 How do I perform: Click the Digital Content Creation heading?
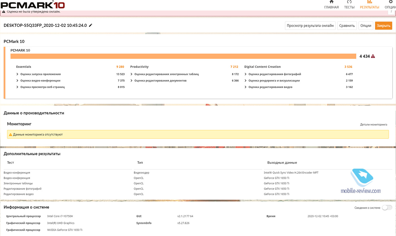coord(262,67)
